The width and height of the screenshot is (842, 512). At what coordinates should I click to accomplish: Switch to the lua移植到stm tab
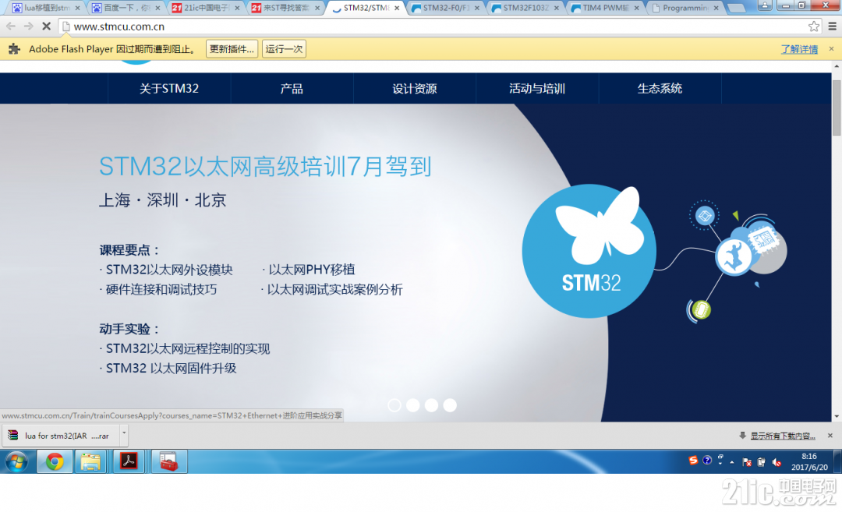[x=46, y=8]
